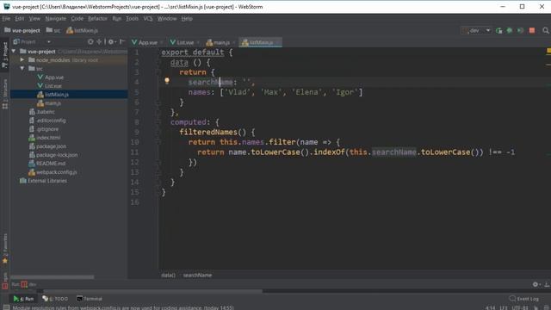
Task: Select List.vue in the project tree
Action: pyautogui.click(x=53, y=86)
